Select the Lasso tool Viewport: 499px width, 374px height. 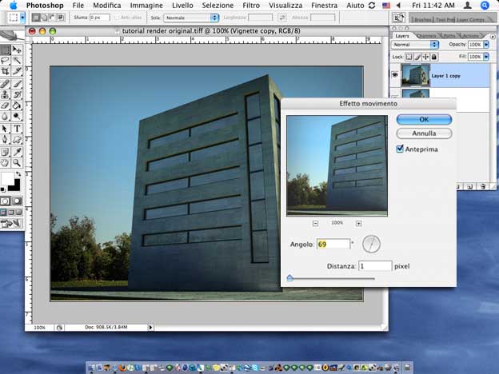pos(6,60)
